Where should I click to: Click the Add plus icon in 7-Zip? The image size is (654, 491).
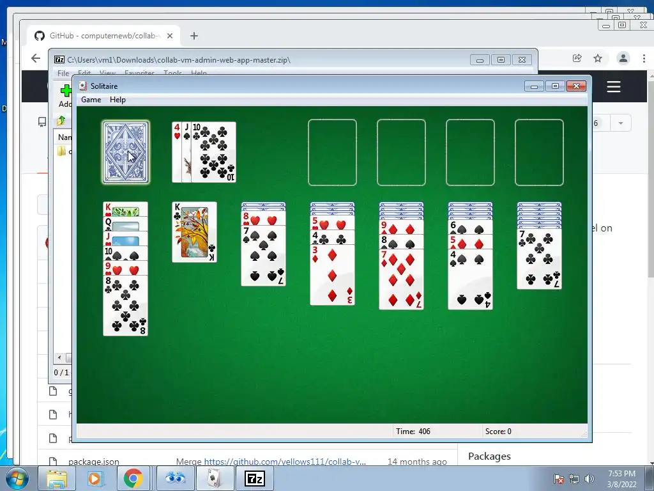point(66,90)
